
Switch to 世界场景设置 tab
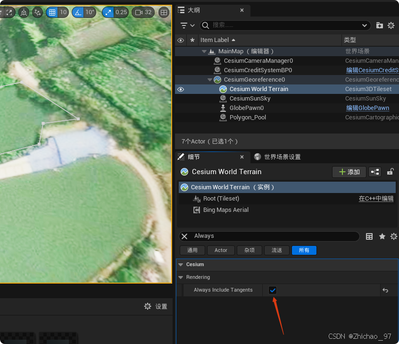(278, 157)
